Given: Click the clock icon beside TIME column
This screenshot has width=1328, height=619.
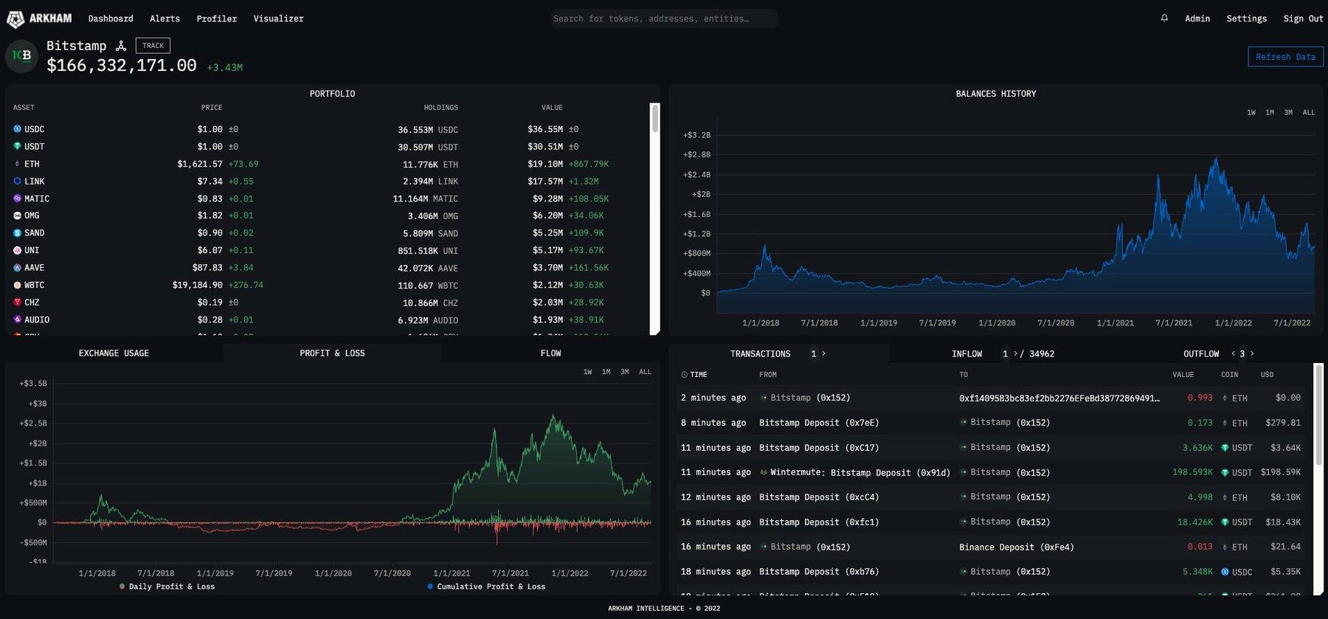Looking at the screenshot, I should [x=684, y=375].
